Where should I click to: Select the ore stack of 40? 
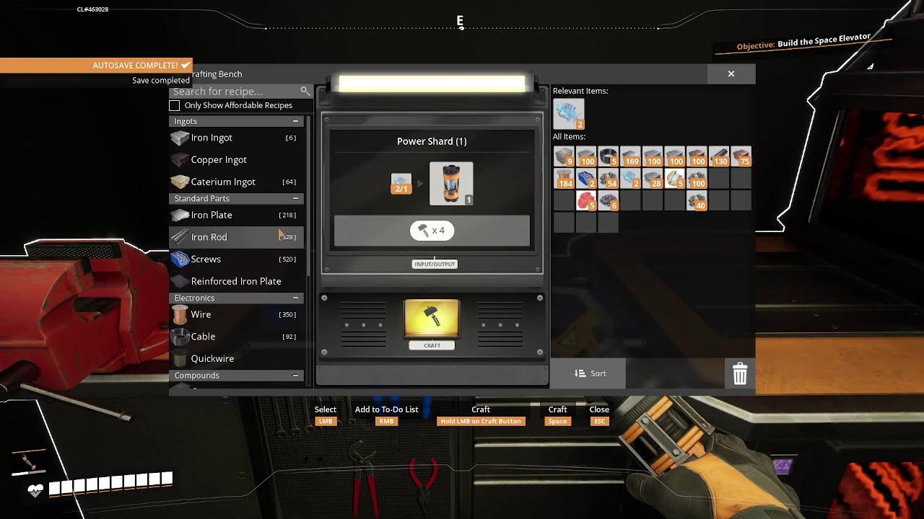697,200
